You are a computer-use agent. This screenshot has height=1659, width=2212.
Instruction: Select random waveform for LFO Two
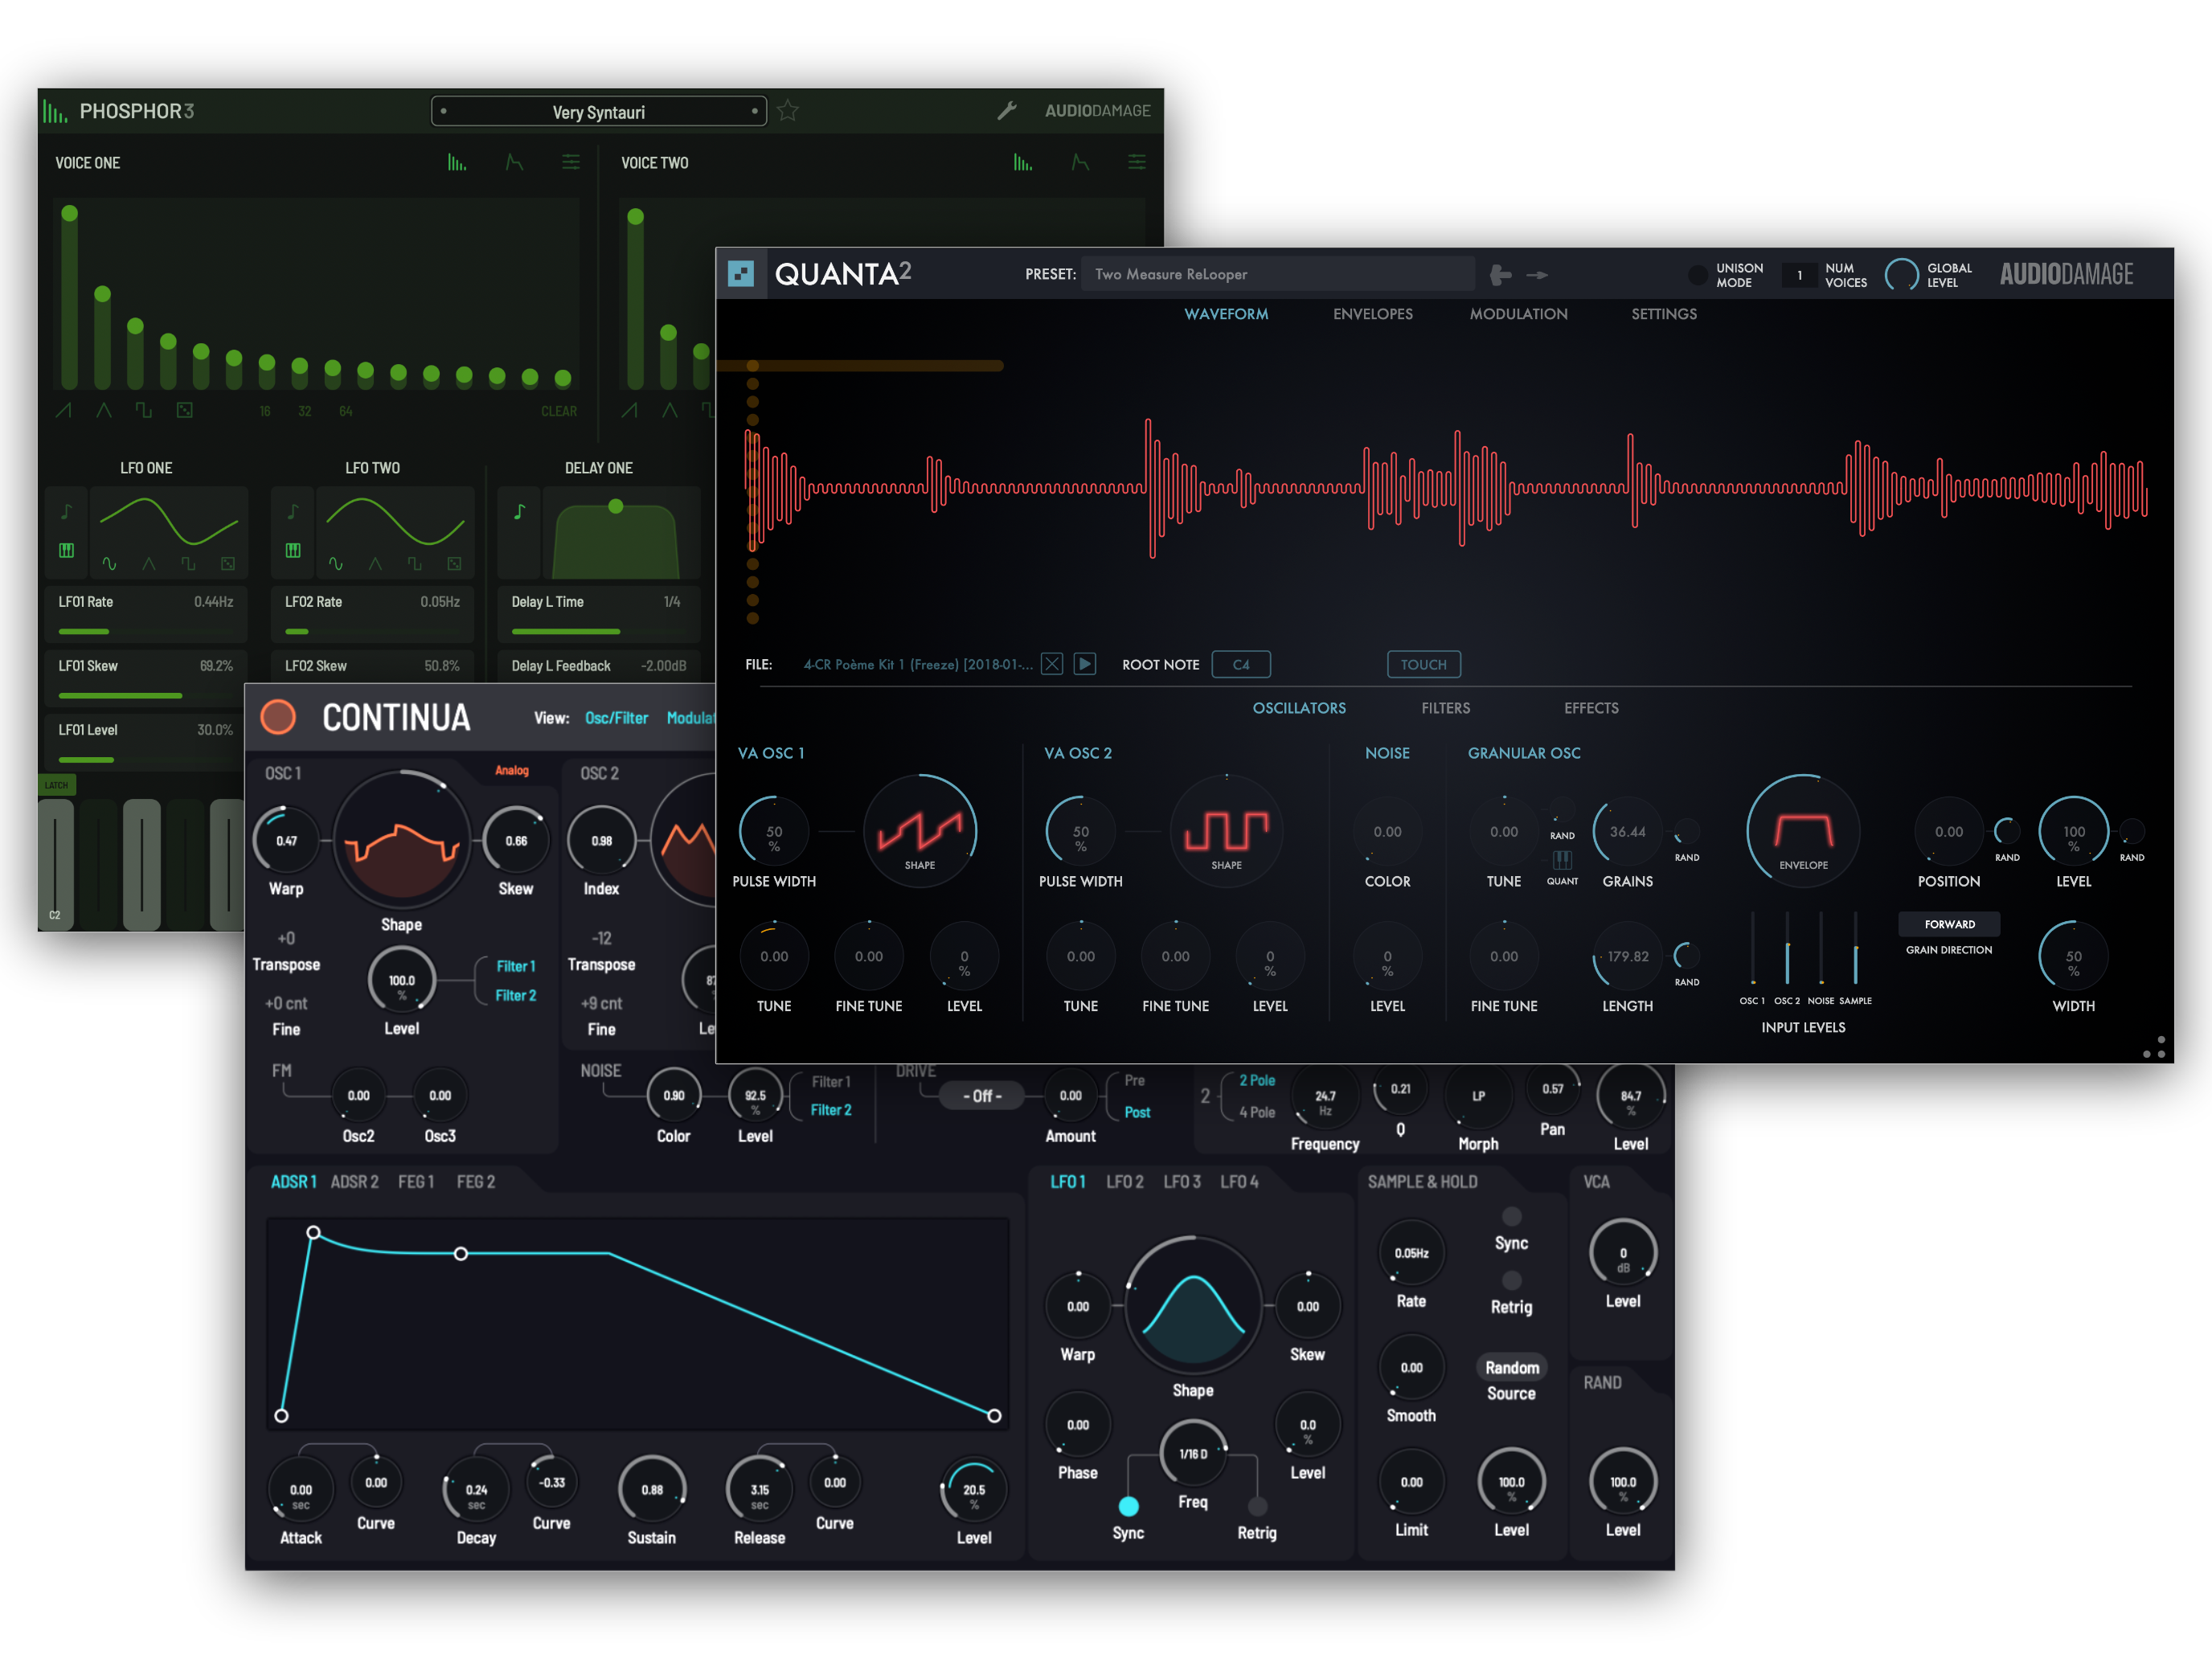click(455, 564)
